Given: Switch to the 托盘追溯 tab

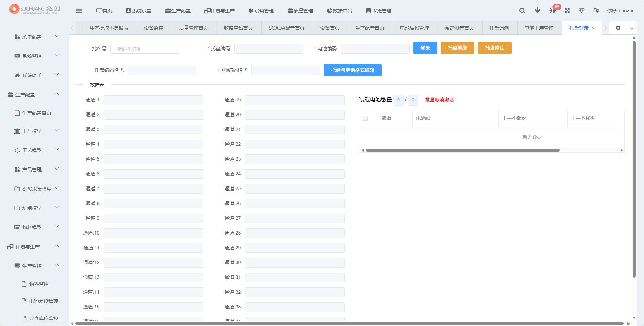Looking at the screenshot, I should 499,28.
